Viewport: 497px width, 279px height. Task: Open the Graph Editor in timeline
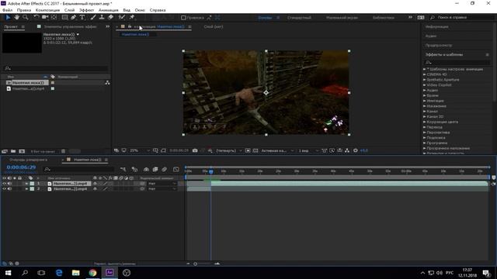pyautogui.click(x=176, y=170)
